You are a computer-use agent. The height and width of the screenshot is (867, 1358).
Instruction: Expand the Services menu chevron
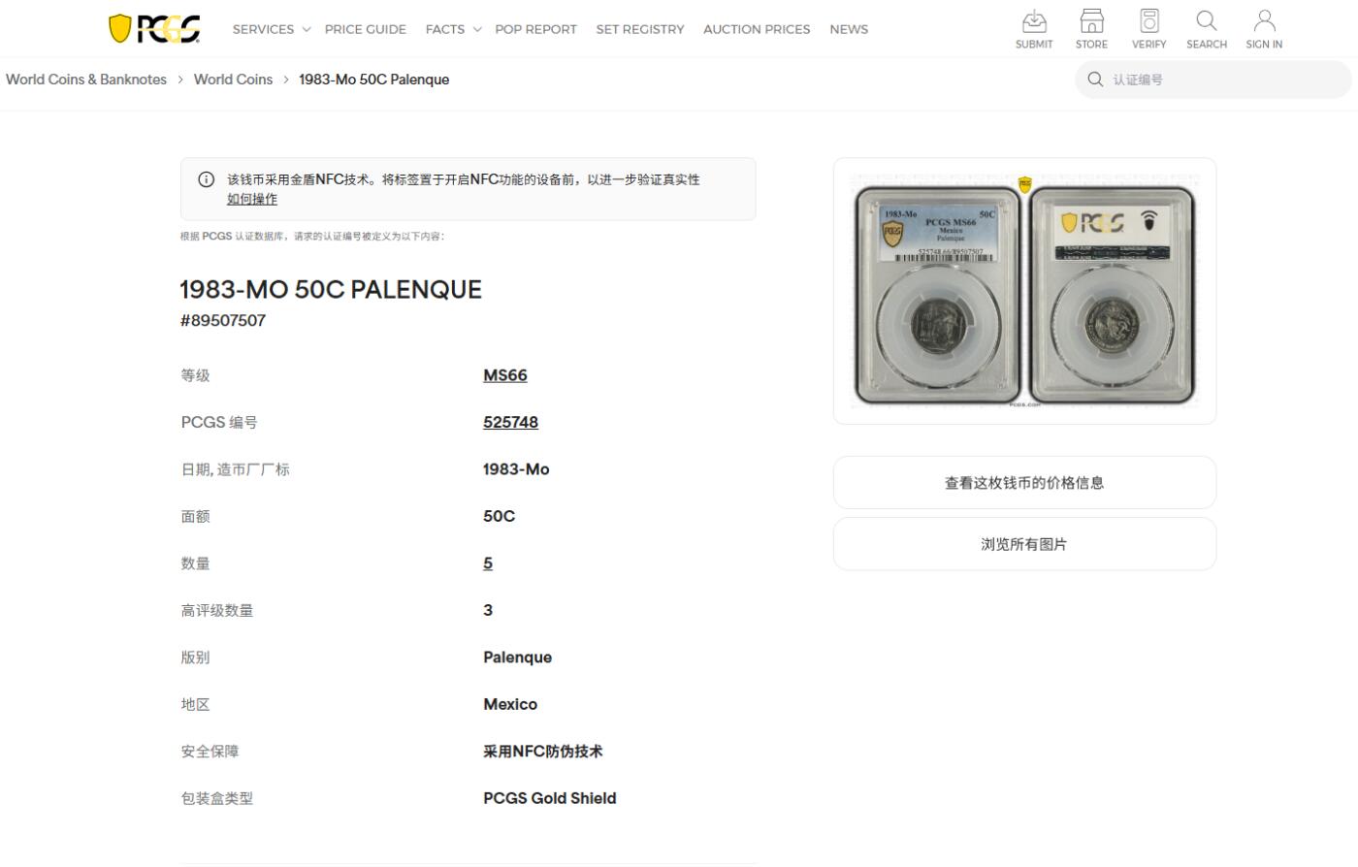307,29
